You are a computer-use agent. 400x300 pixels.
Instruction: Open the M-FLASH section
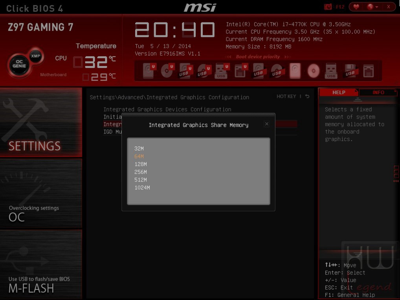click(41, 264)
